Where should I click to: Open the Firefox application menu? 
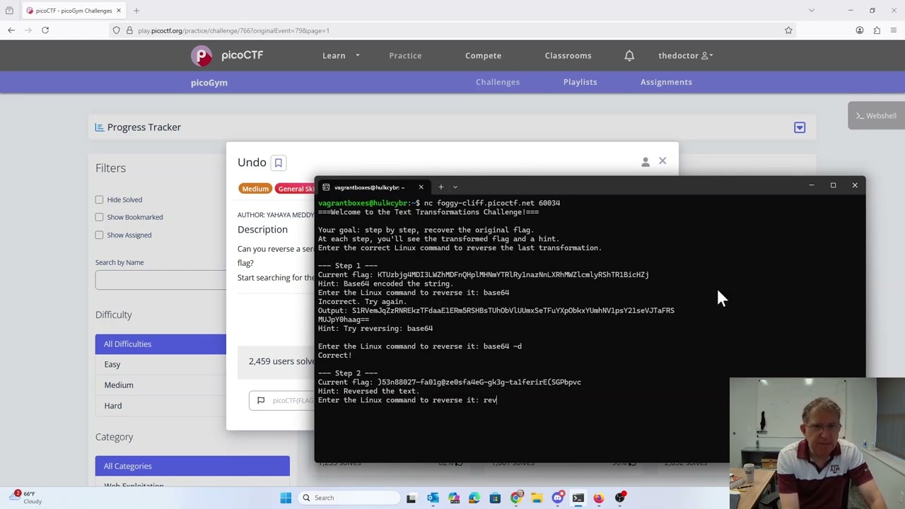[894, 30]
